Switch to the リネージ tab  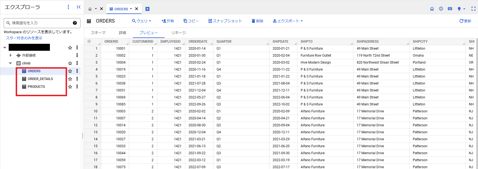[x=179, y=33]
